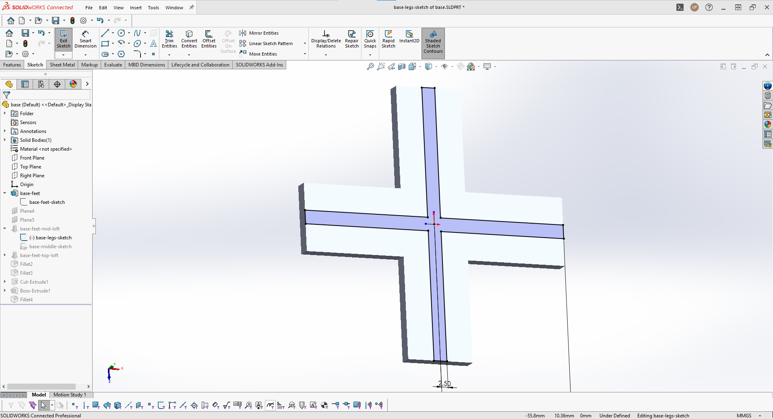
Task: Open the Linear Sketch Pattern dropdown arrow
Action: click(305, 44)
